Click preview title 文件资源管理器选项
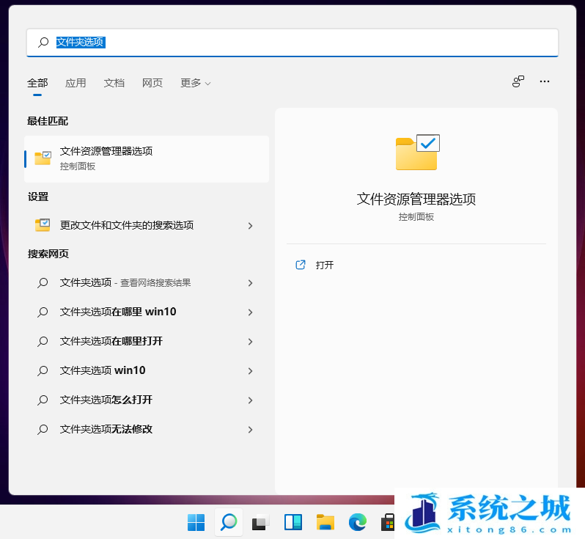 point(416,199)
